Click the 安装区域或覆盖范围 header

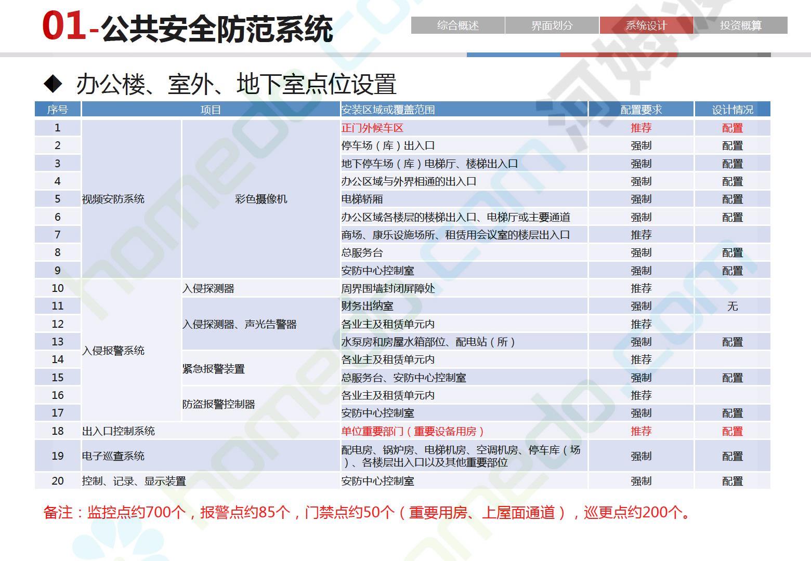tap(464, 110)
